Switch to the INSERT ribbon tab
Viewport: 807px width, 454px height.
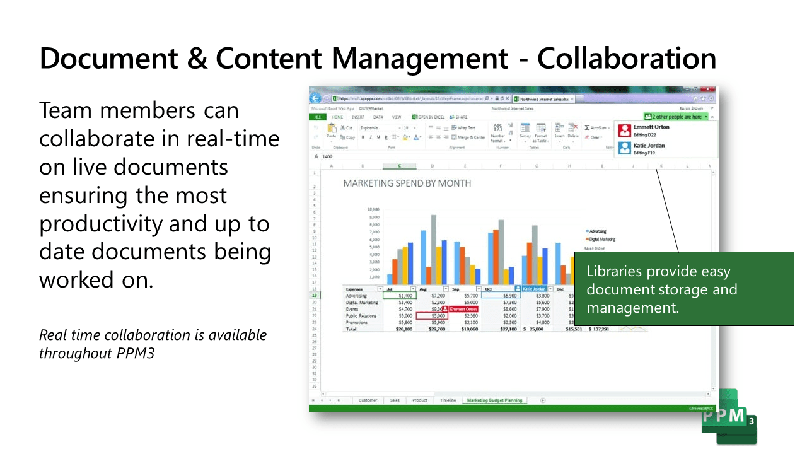coord(357,117)
